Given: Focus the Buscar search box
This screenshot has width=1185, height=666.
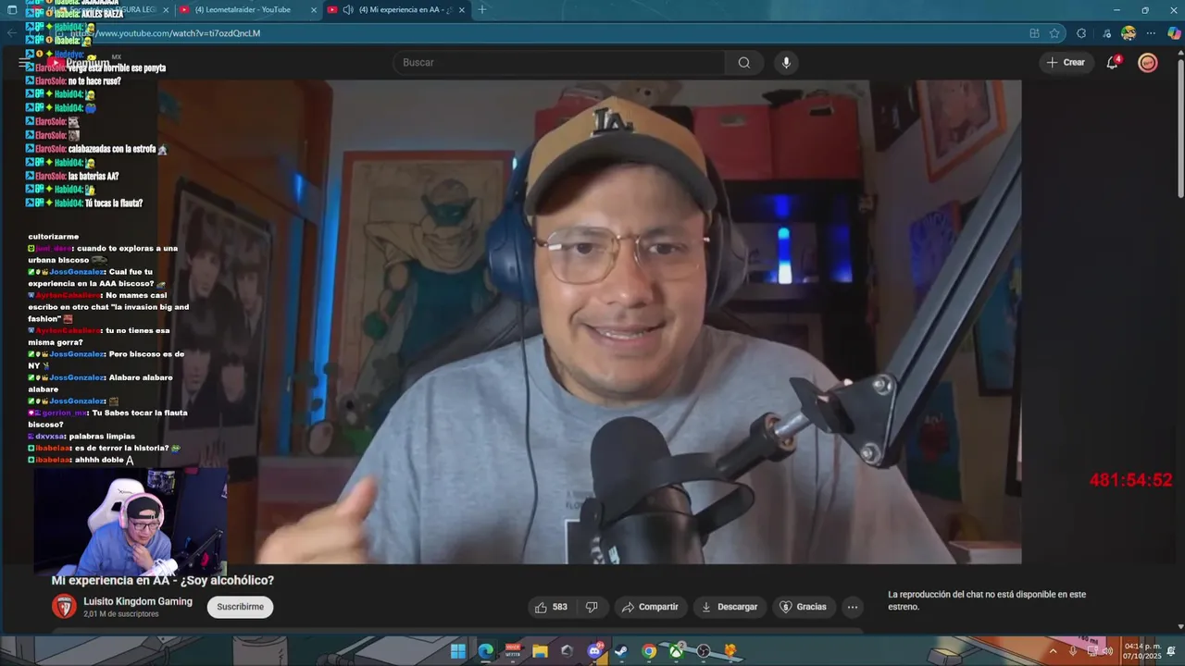Looking at the screenshot, I should coord(559,63).
